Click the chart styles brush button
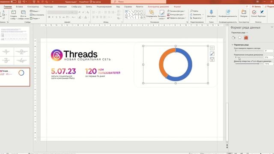 click(212, 53)
